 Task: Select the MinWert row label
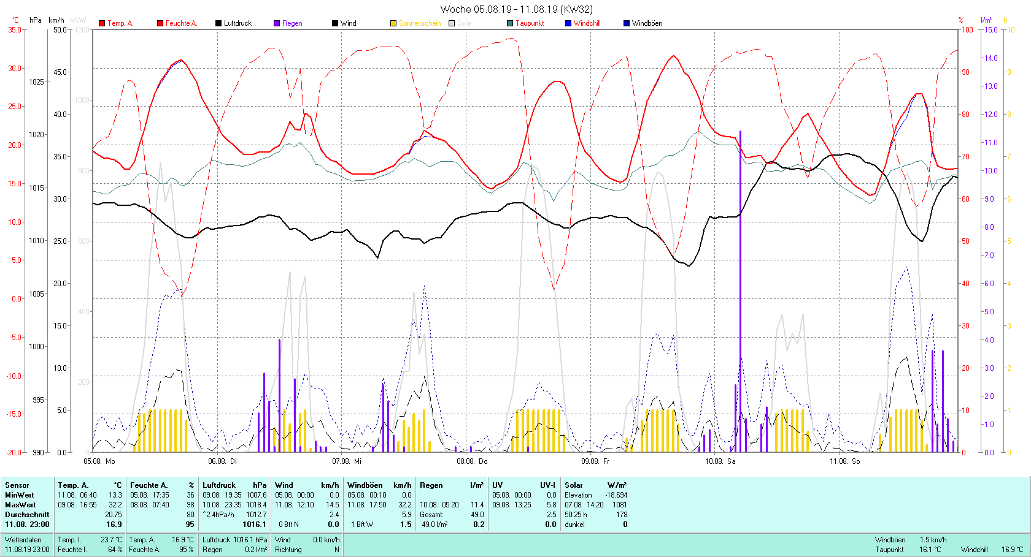[20, 495]
